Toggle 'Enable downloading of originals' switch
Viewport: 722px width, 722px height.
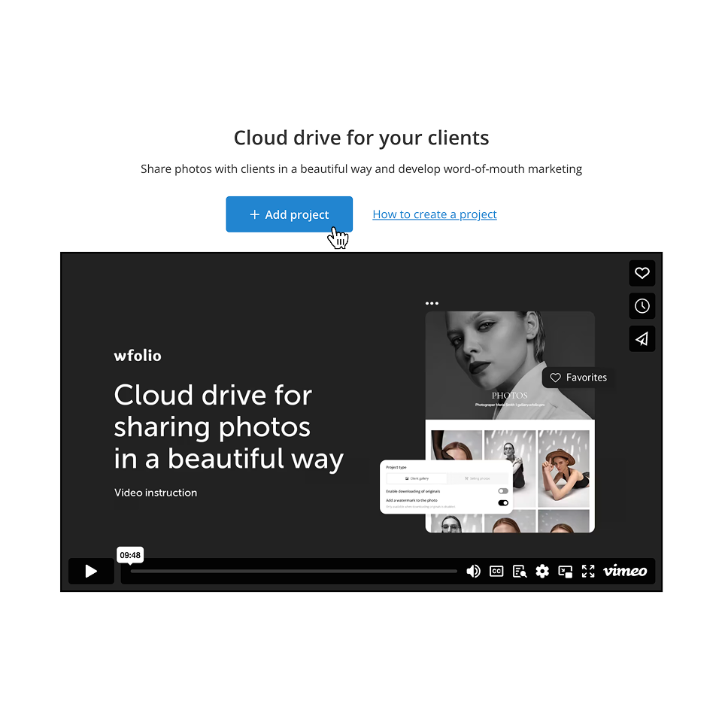point(503,491)
